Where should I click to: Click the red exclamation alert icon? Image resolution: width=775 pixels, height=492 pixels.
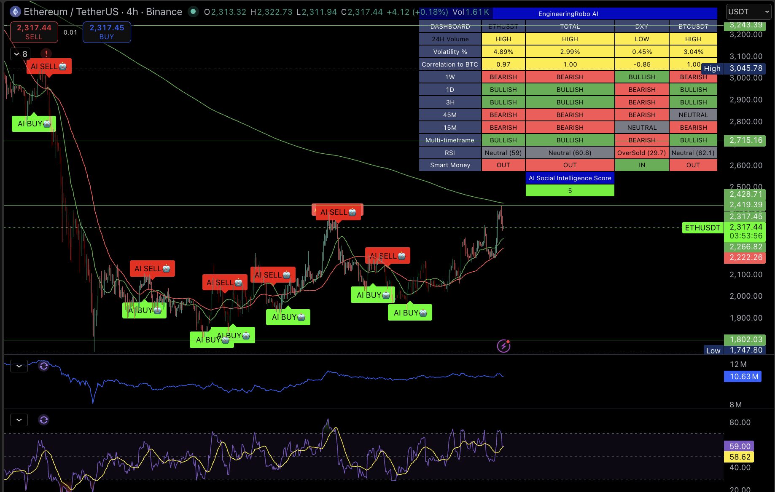(46, 53)
